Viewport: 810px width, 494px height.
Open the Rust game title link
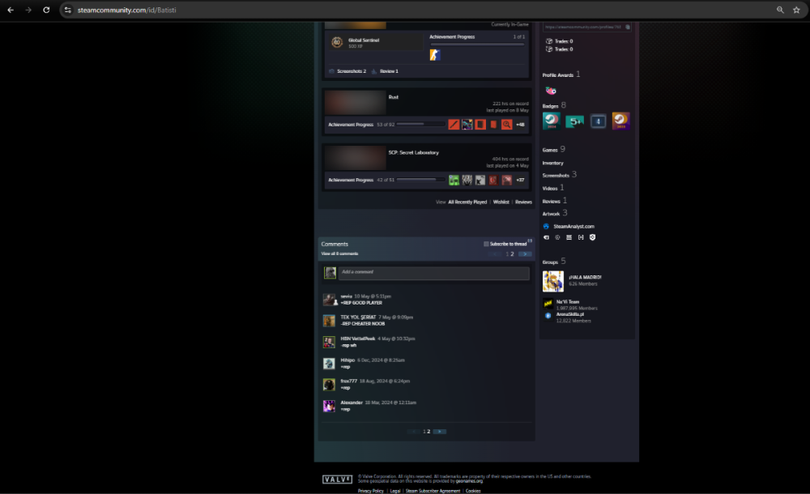(x=394, y=97)
